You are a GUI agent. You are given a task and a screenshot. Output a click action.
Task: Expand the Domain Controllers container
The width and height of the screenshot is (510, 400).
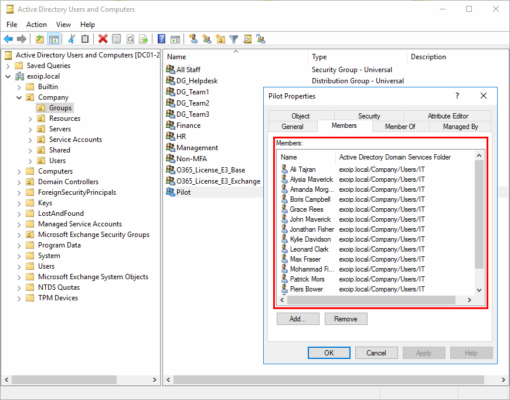click(x=18, y=181)
